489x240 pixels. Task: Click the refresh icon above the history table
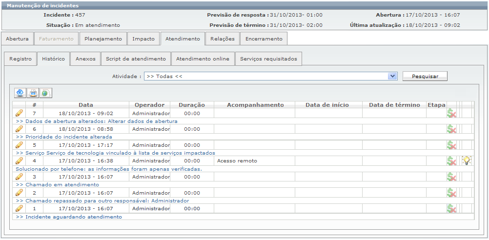[20, 93]
